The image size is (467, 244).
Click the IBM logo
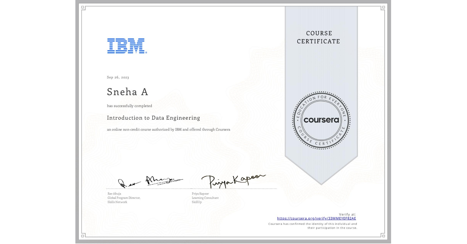(126, 46)
